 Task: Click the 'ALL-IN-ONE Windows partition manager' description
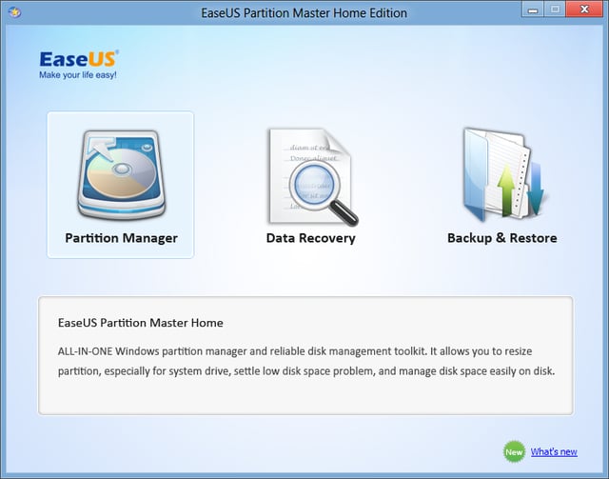click(x=306, y=361)
